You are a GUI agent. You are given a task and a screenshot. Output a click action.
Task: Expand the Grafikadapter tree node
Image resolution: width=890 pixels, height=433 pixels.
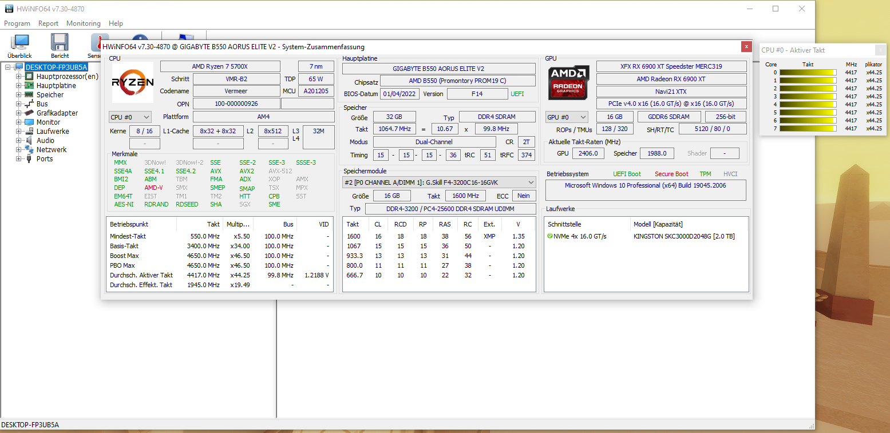[19, 113]
